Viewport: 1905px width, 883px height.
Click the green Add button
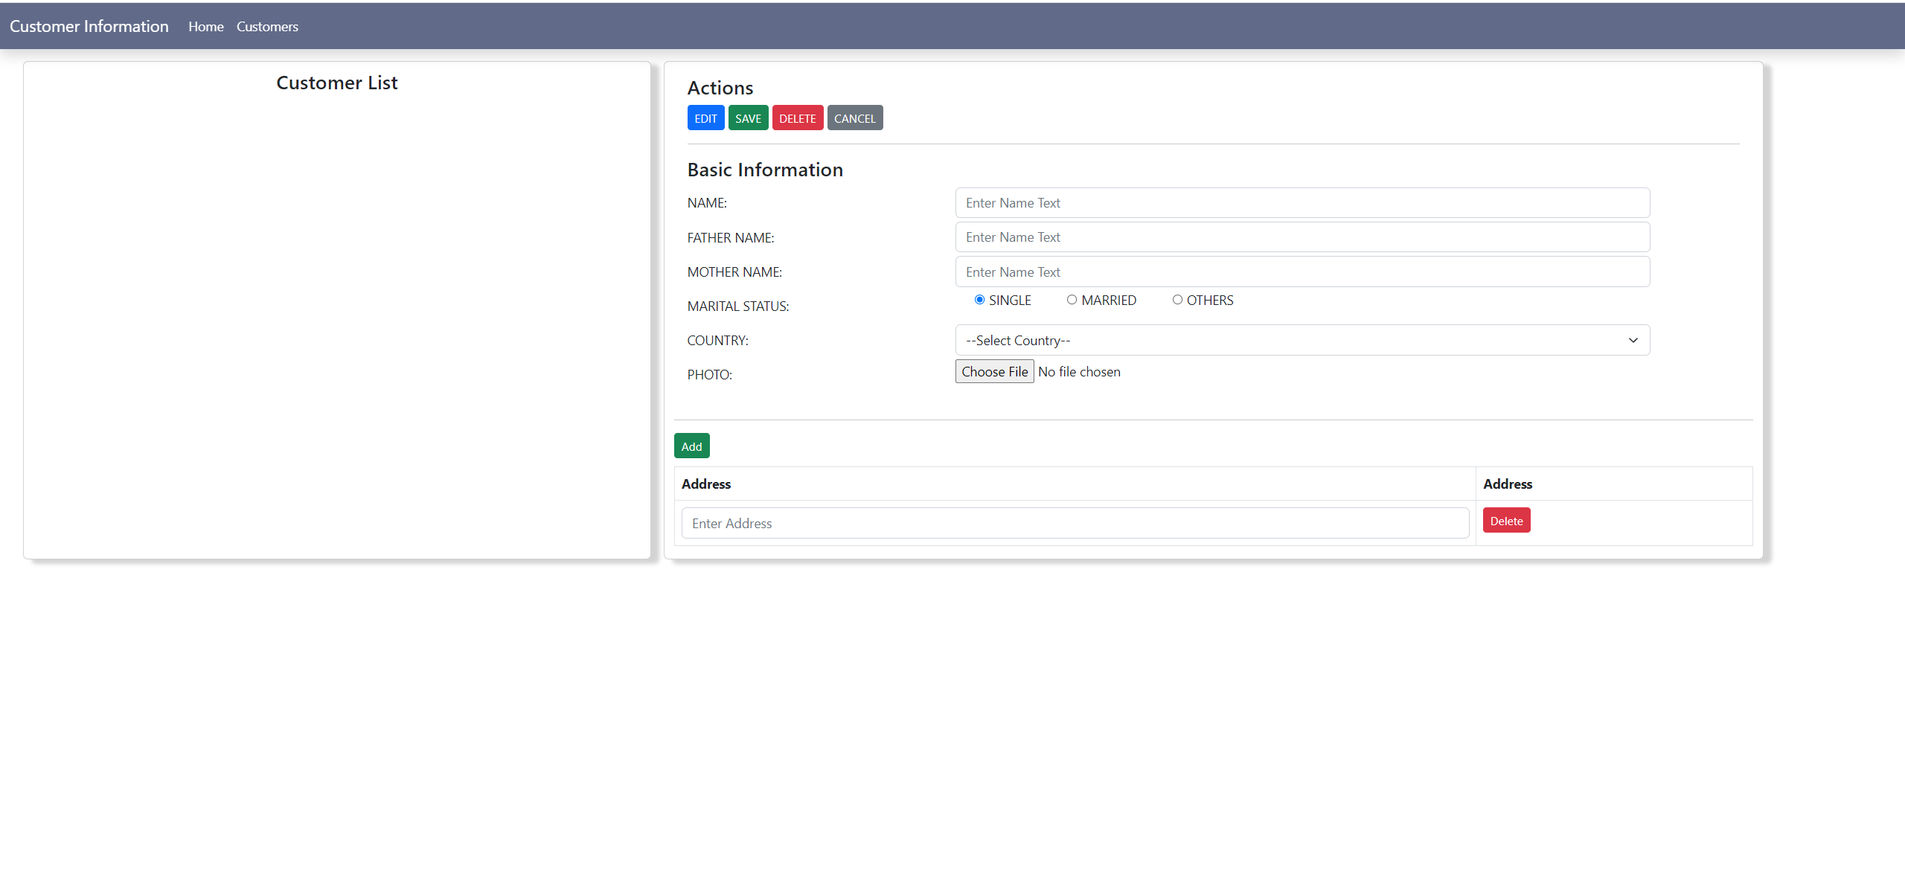pyautogui.click(x=691, y=445)
